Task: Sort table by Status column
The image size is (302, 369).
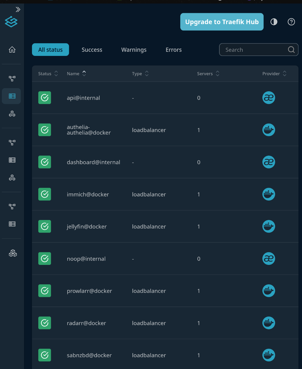Action: coord(48,73)
